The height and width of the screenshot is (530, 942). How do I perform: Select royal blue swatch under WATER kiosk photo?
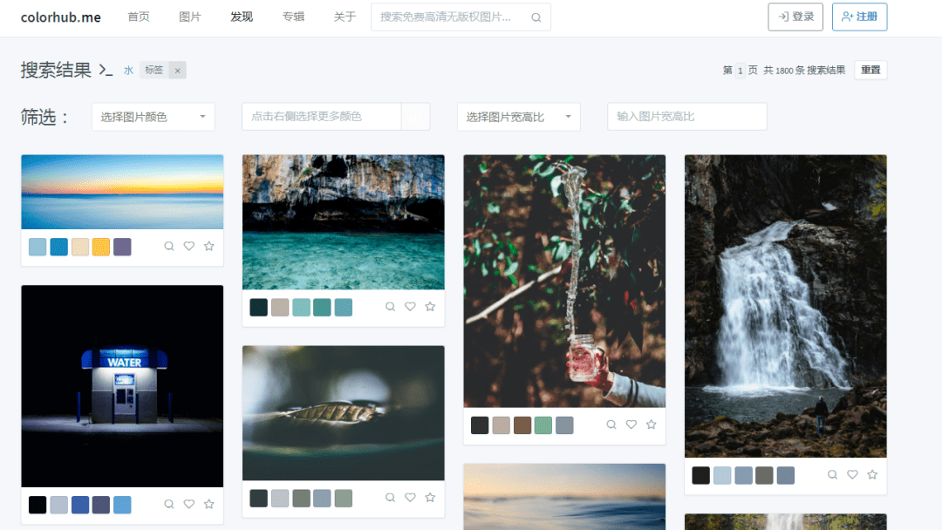pyautogui.click(x=80, y=505)
